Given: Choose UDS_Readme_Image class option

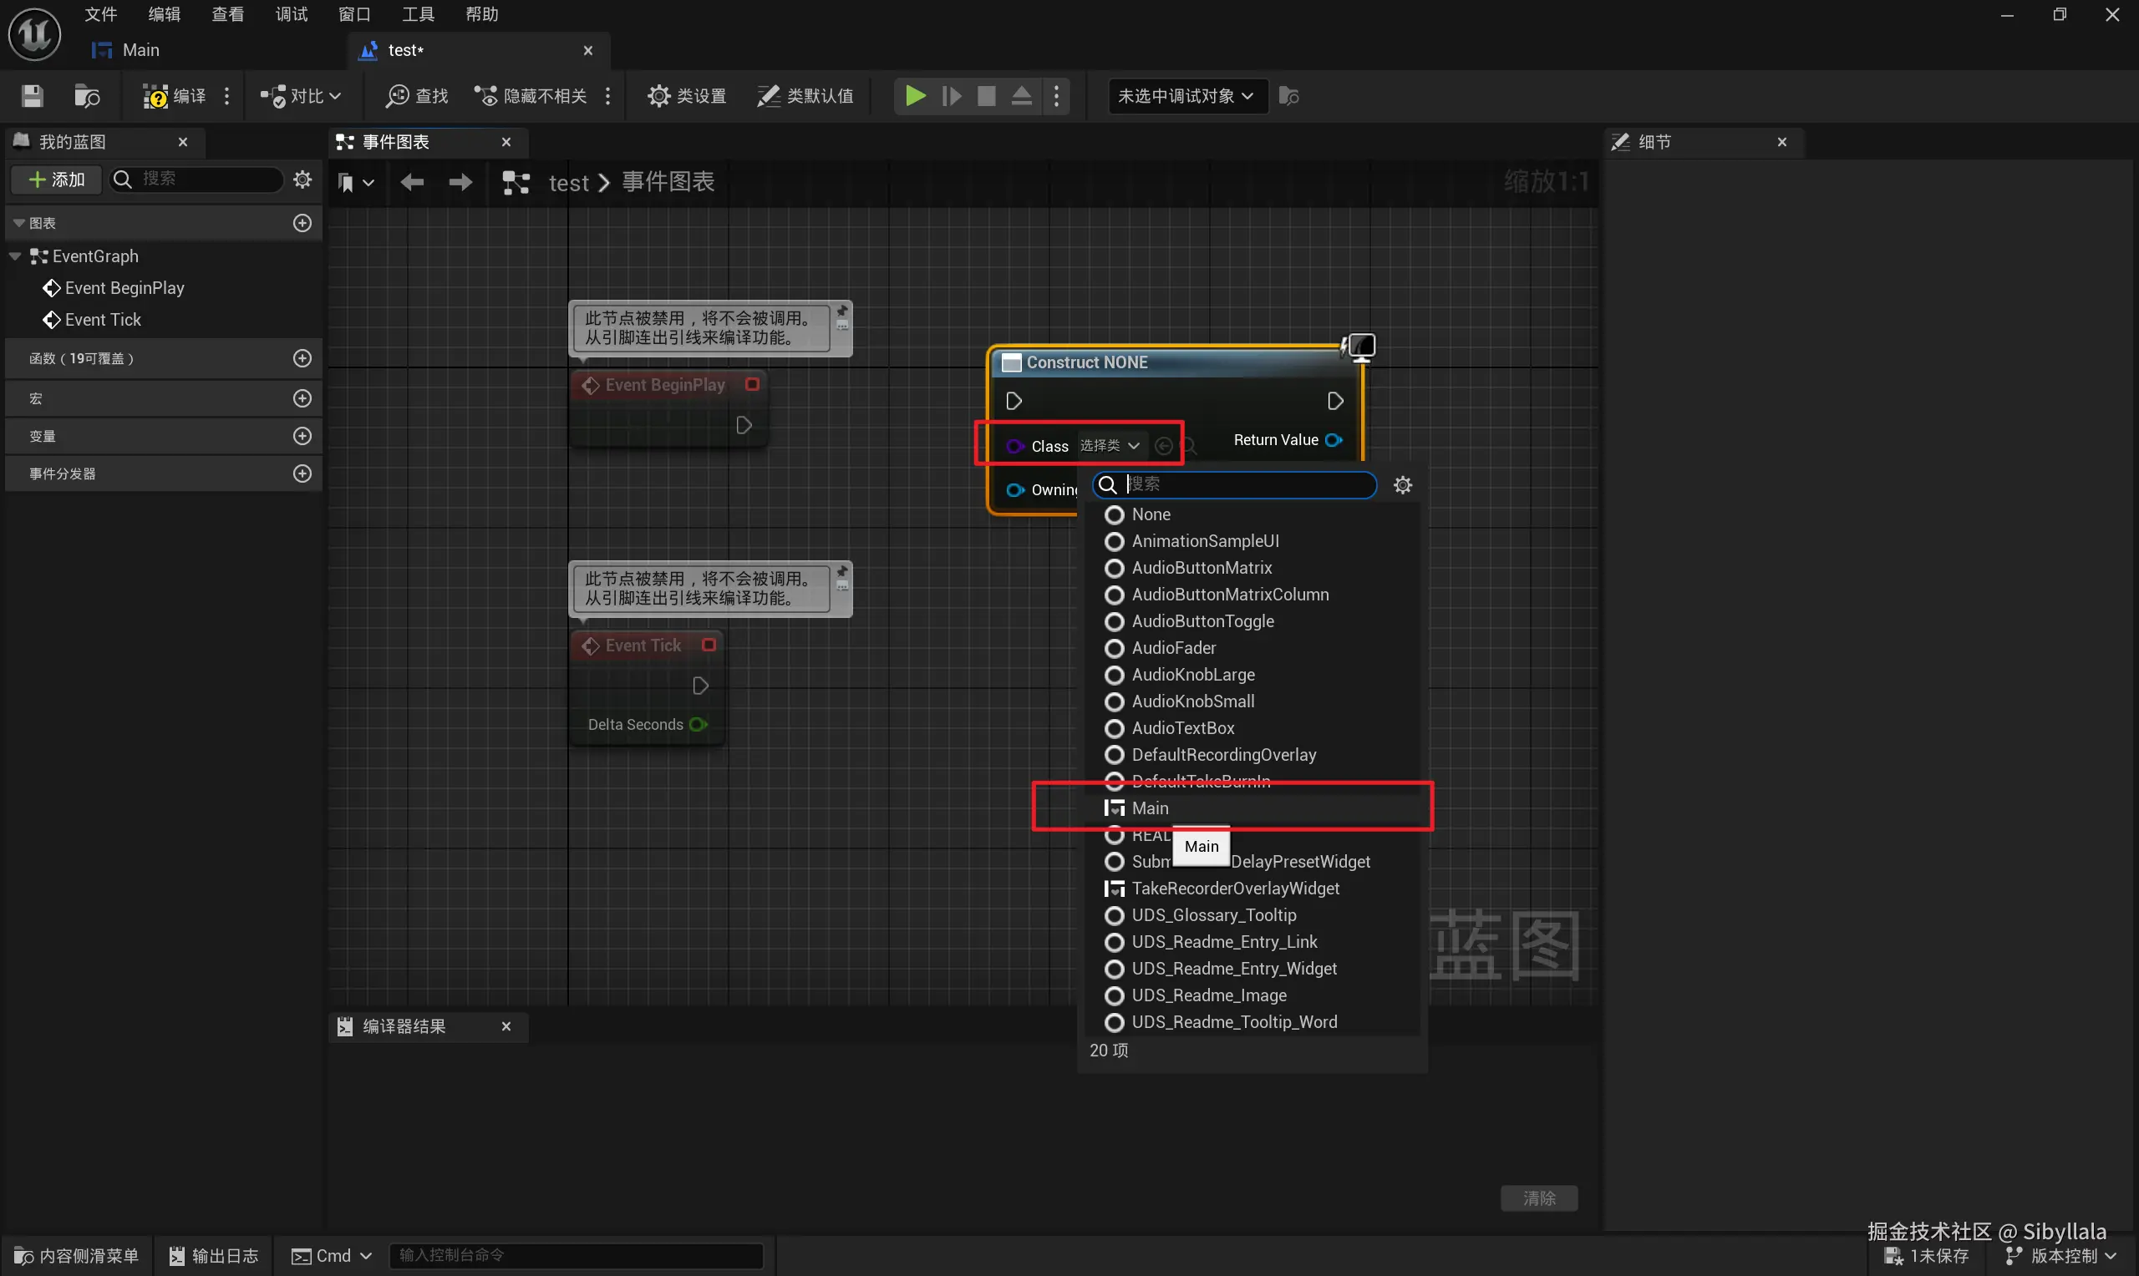Looking at the screenshot, I should pyautogui.click(x=1208, y=995).
